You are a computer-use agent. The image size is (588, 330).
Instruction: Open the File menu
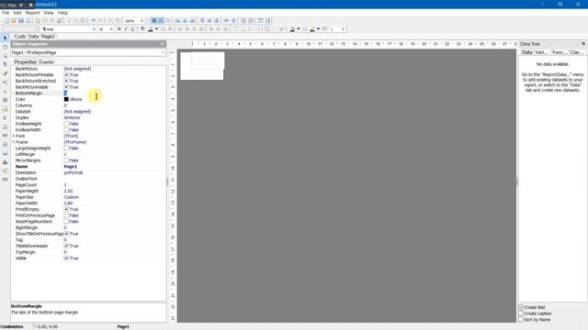6,13
